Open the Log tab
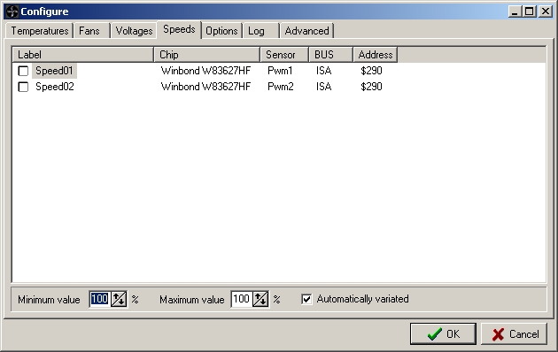Image resolution: width=558 pixels, height=352 pixels. [261, 31]
